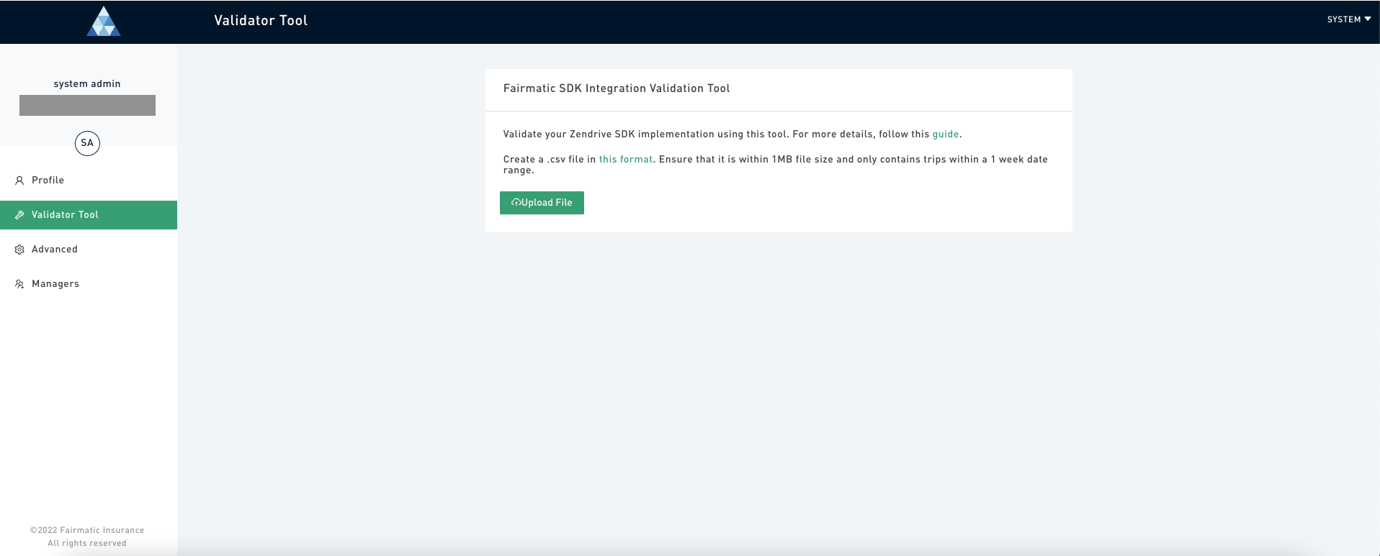Viewport: 1380px width, 556px height.
Task: Click the SA avatar circle
Action: coord(87,143)
